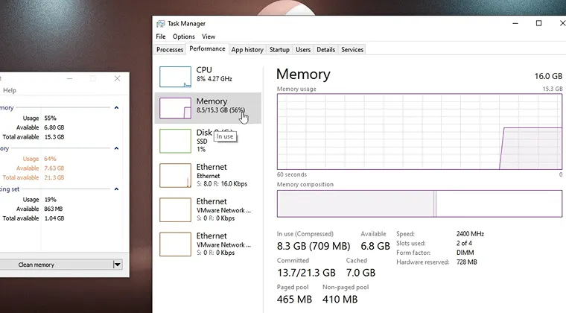Switch to the Startup tab
Viewport: 566px width, 313px height.
(x=279, y=50)
